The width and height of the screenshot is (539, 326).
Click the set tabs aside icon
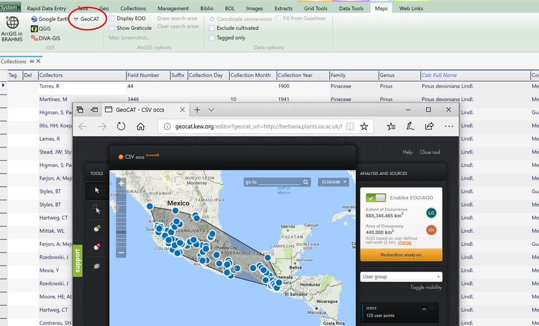pos(94,110)
